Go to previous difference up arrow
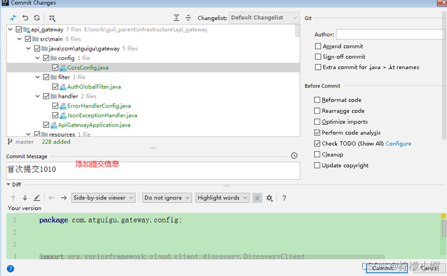447x276 pixels. tap(13, 197)
